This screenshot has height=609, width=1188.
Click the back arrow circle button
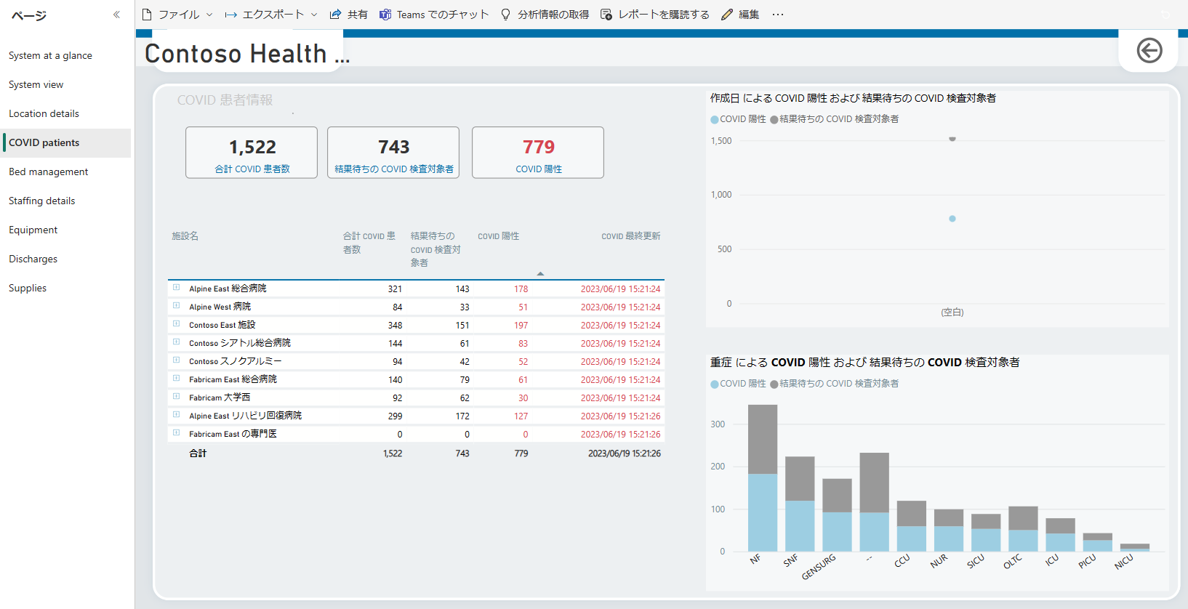(1149, 50)
